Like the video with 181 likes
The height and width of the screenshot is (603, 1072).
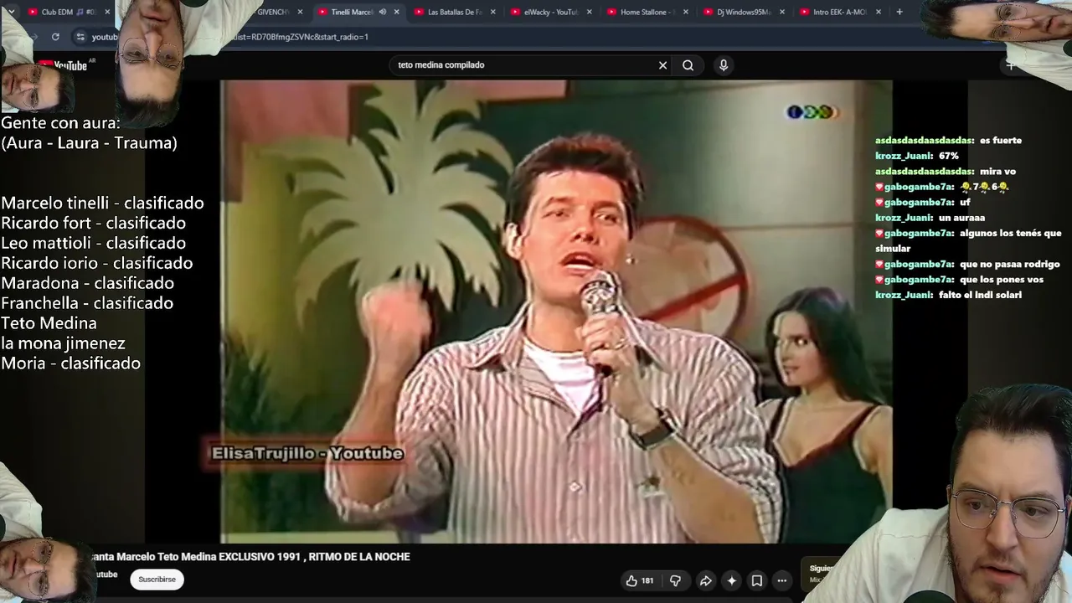(640, 580)
